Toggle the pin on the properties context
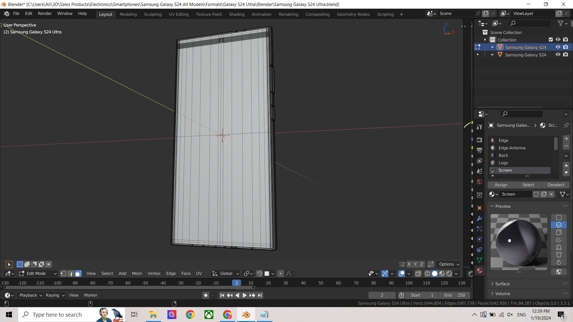Image resolution: width=573 pixels, height=322 pixels. 566,125
